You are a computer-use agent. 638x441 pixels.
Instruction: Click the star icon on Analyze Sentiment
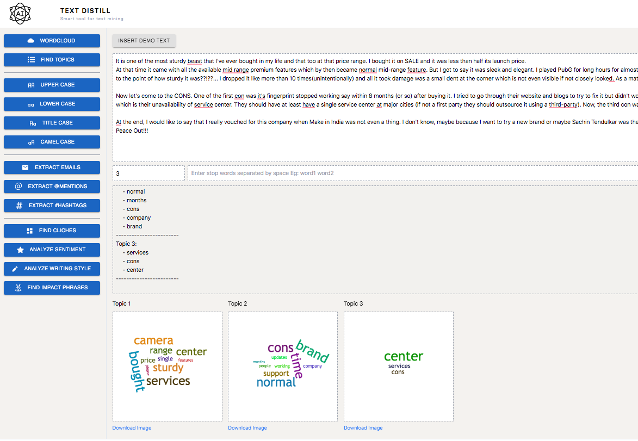tap(20, 250)
